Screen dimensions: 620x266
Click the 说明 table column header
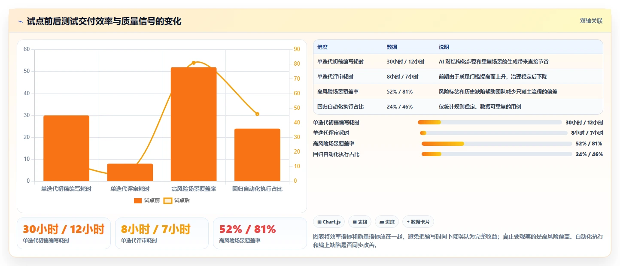pos(444,47)
